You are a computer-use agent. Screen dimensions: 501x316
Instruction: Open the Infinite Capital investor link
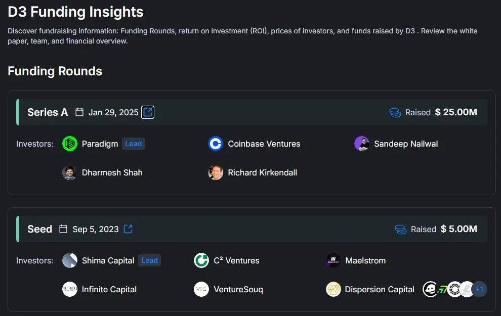pos(109,289)
